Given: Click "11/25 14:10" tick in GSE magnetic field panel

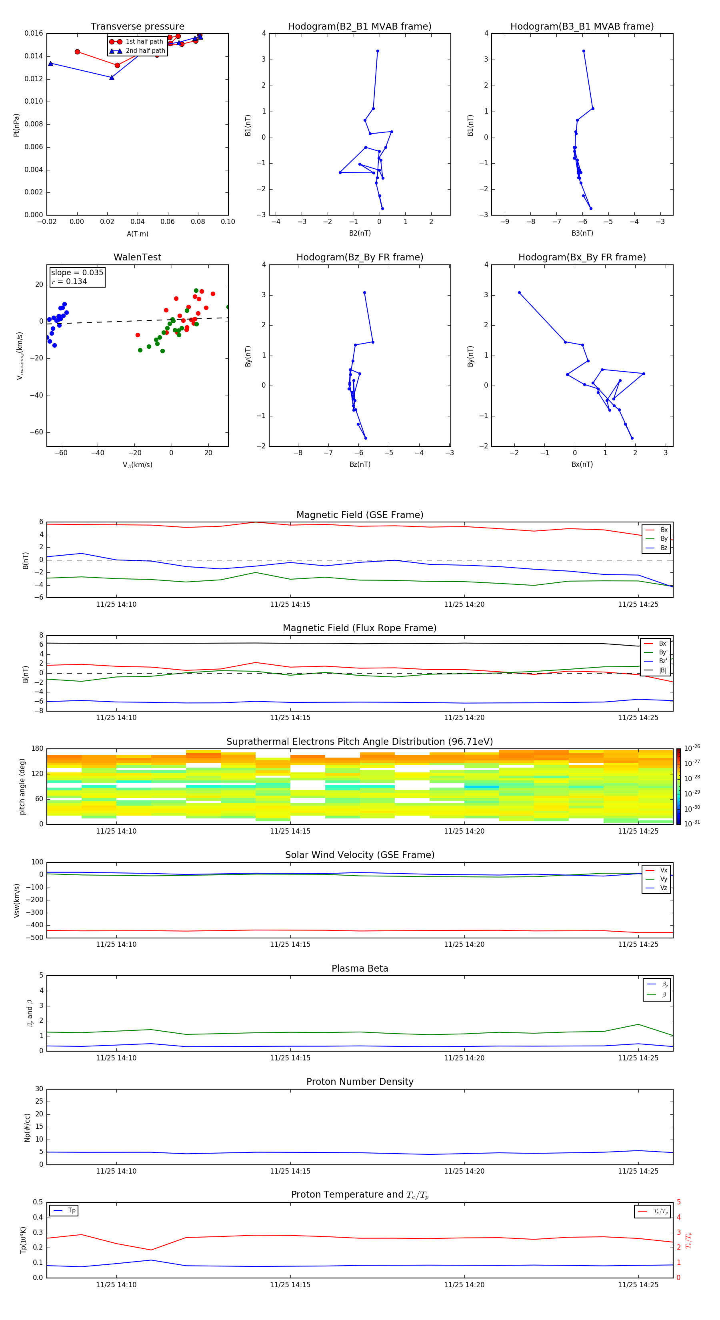Looking at the screenshot, I should [x=116, y=605].
